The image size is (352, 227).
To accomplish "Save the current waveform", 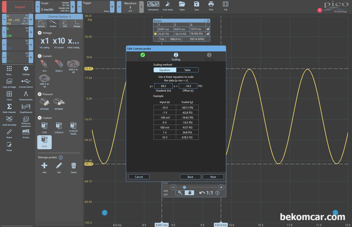I will (196, 6).
